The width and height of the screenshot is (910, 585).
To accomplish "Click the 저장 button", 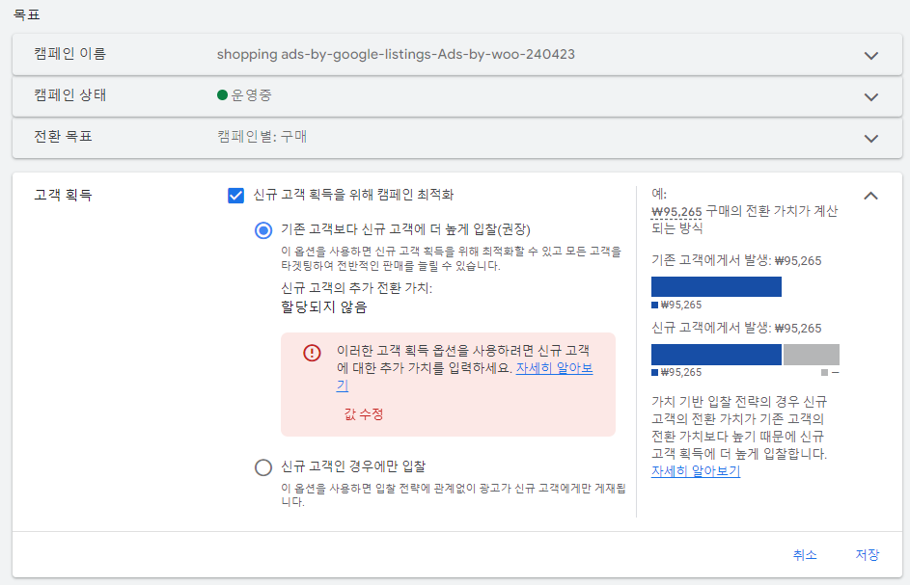I will [867, 555].
